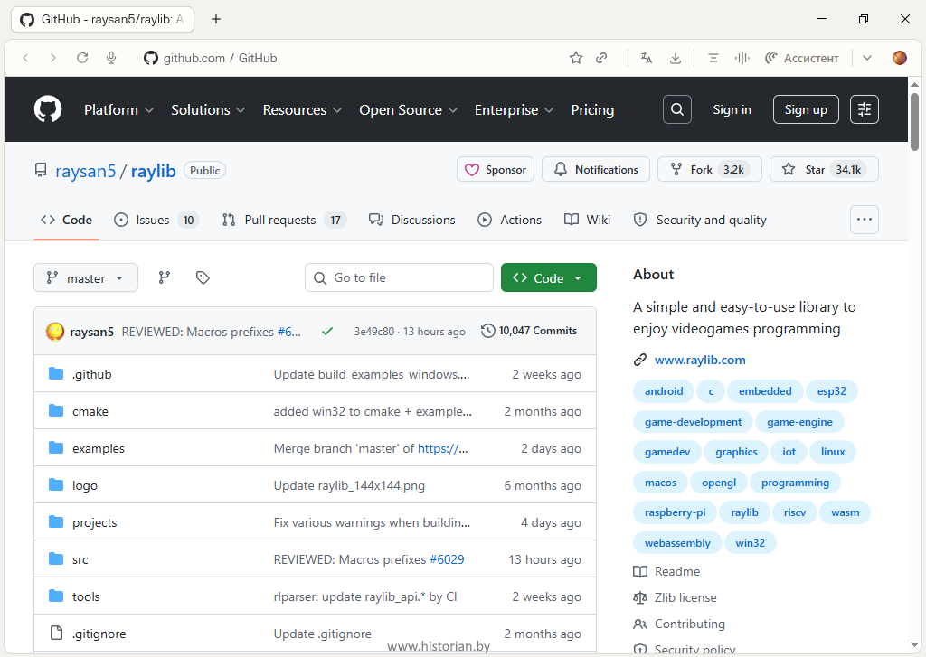
Task: Expand the Solutions menu
Action: click(x=208, y=109)
